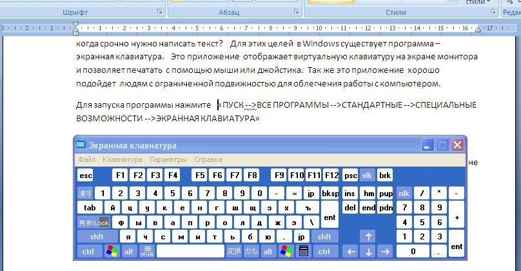
Task: Click the del key
Action: tap(350, 208)
